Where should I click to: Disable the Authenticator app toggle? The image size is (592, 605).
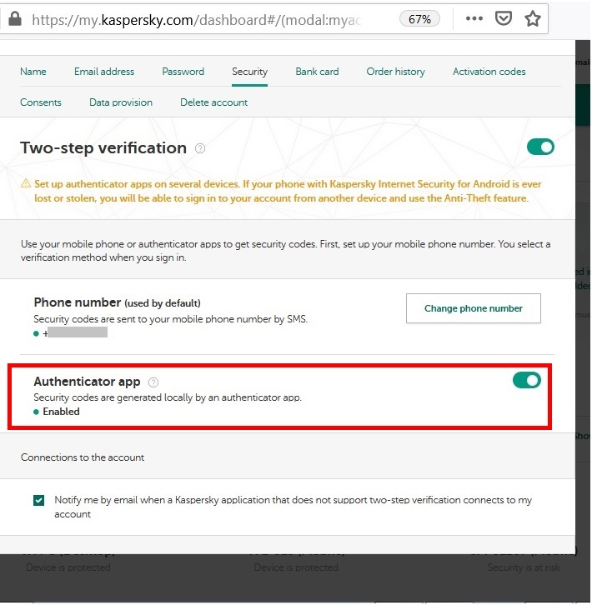[x=526, y=381]
